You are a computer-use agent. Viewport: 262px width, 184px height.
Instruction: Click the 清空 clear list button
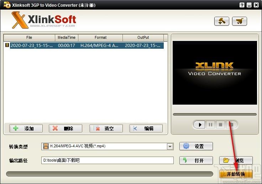(106, 128)
